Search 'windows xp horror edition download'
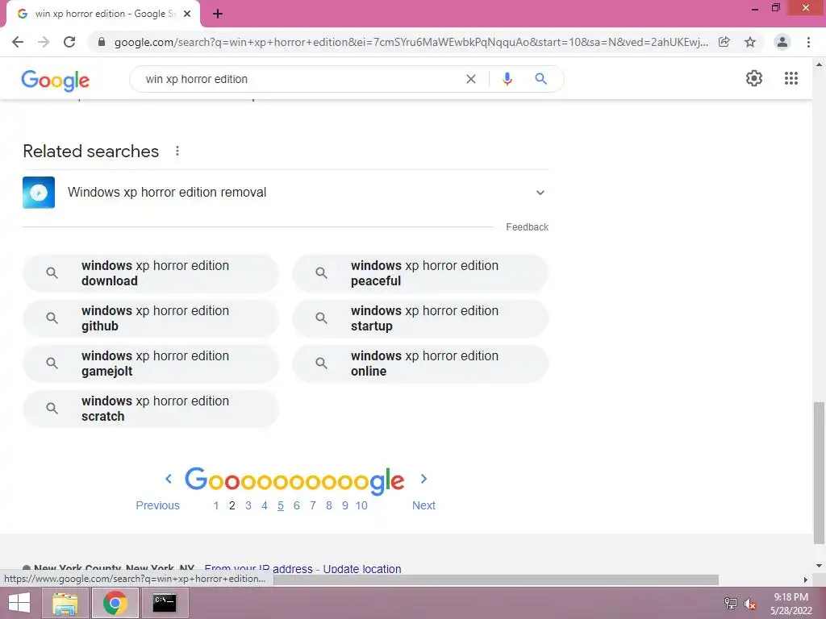The height and width of the screenshot is (619, 826). coord(151,273)
